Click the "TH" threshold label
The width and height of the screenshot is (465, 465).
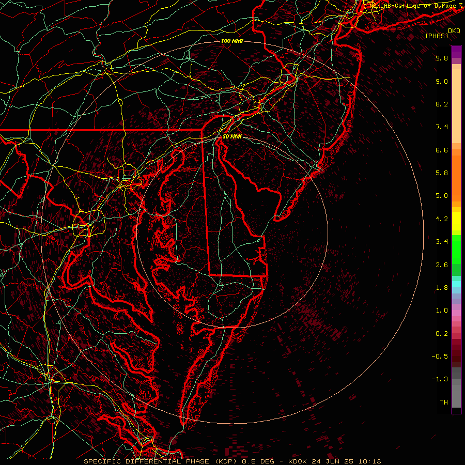pyautogui.click(x=444, y=402)
